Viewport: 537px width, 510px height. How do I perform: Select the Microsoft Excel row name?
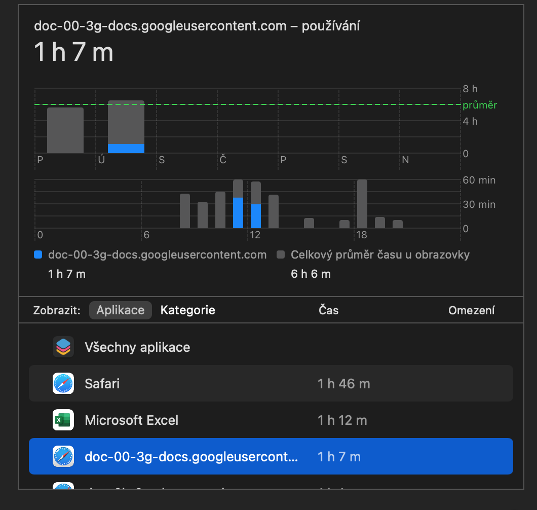pyautogui.click(x=132, y=420)
